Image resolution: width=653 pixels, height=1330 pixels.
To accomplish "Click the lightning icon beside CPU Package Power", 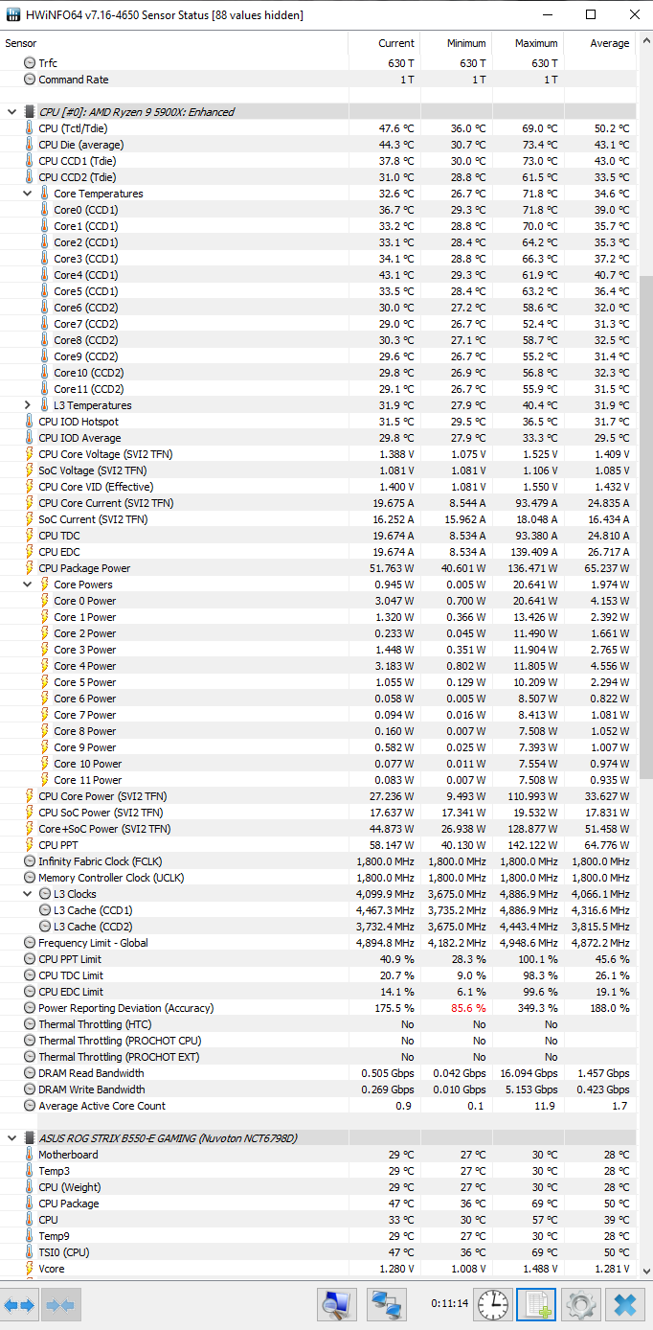I will (x=29, y=568).
